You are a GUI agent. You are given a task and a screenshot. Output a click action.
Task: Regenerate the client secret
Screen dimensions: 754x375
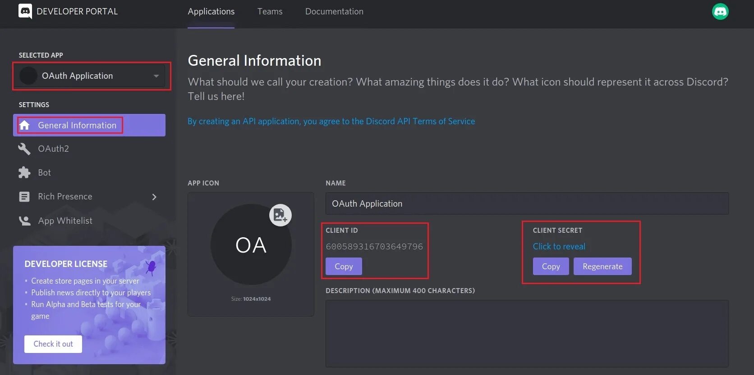[x=602, y=267]
